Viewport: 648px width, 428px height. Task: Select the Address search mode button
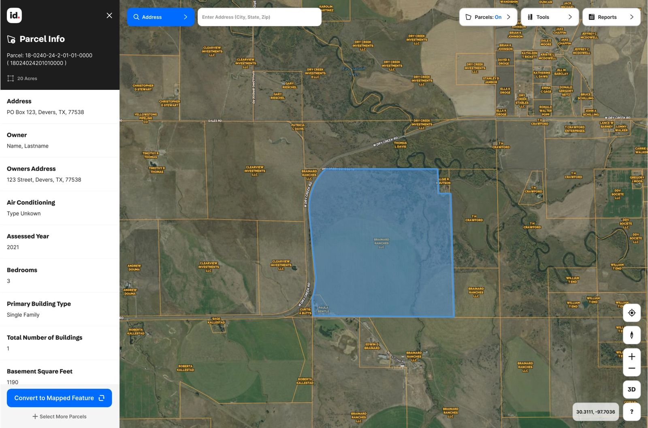[x=160, y=17]
